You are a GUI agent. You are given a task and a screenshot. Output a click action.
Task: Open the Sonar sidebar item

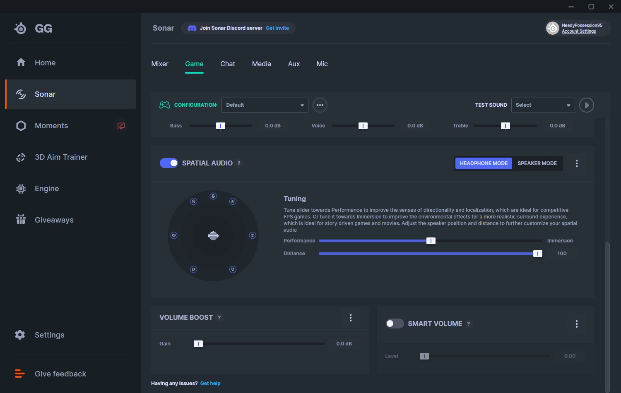click(x=70, y=94)
